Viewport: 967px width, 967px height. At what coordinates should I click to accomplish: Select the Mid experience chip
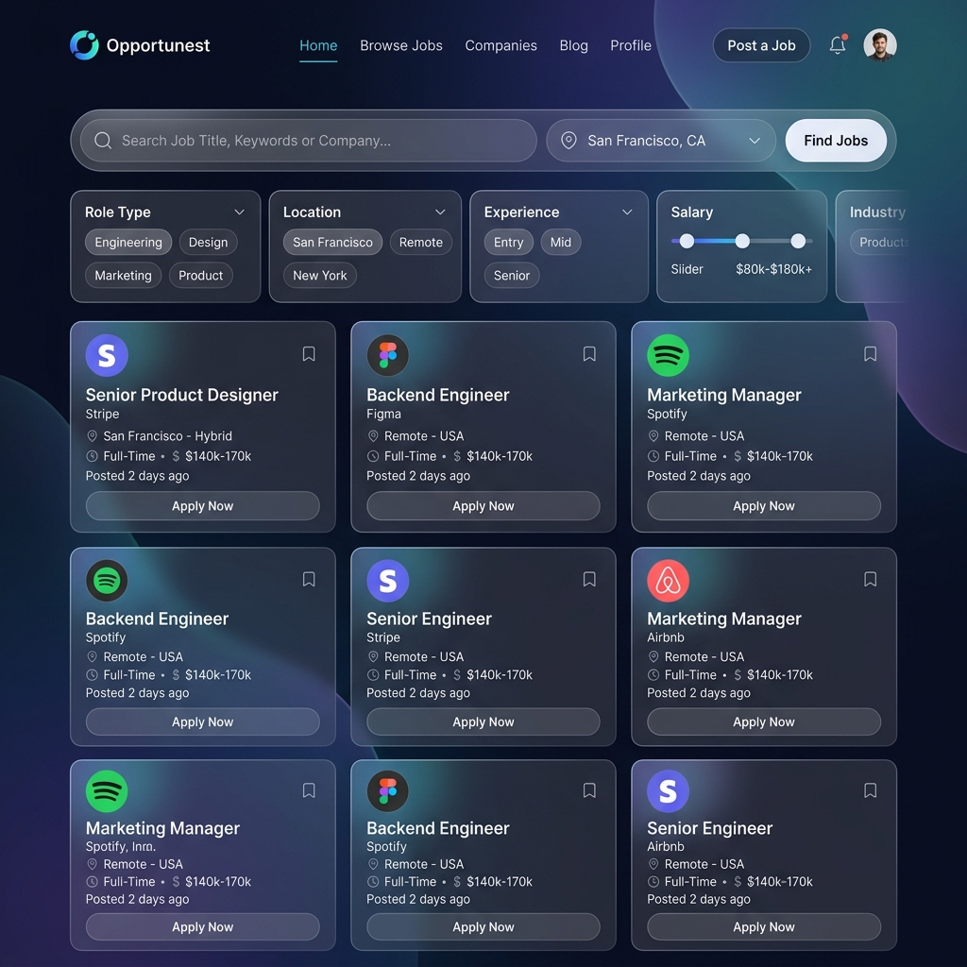click(x=561, y=243)
